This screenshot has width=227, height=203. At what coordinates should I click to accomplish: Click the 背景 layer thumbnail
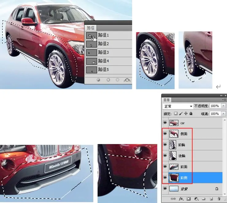(x=174, y=189)
